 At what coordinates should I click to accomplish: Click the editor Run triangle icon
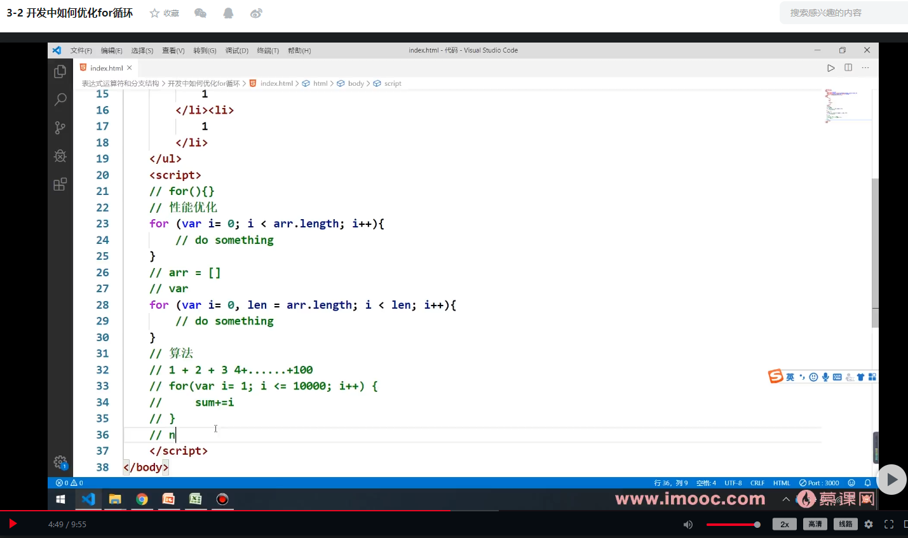[x=830, y=68]
